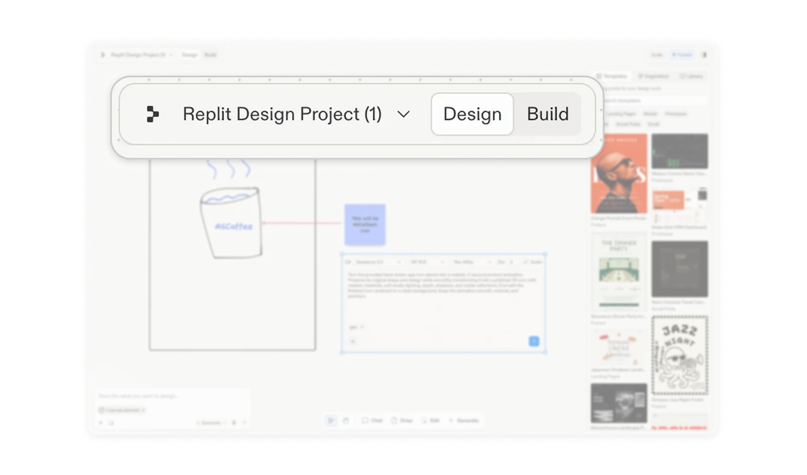Click the Replit logo in the magnified header

(x=153, y=114)
